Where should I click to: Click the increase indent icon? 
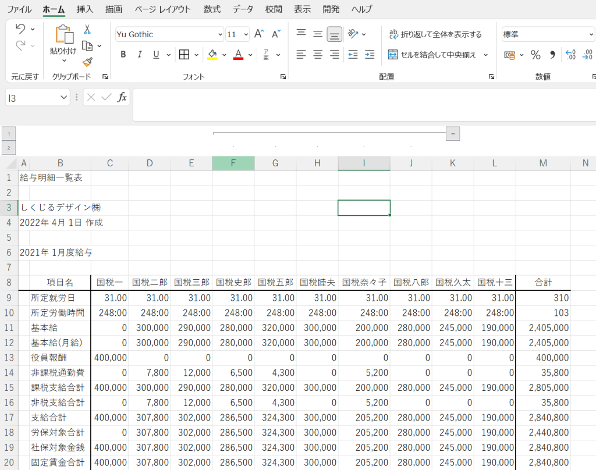tap(370, 55)
